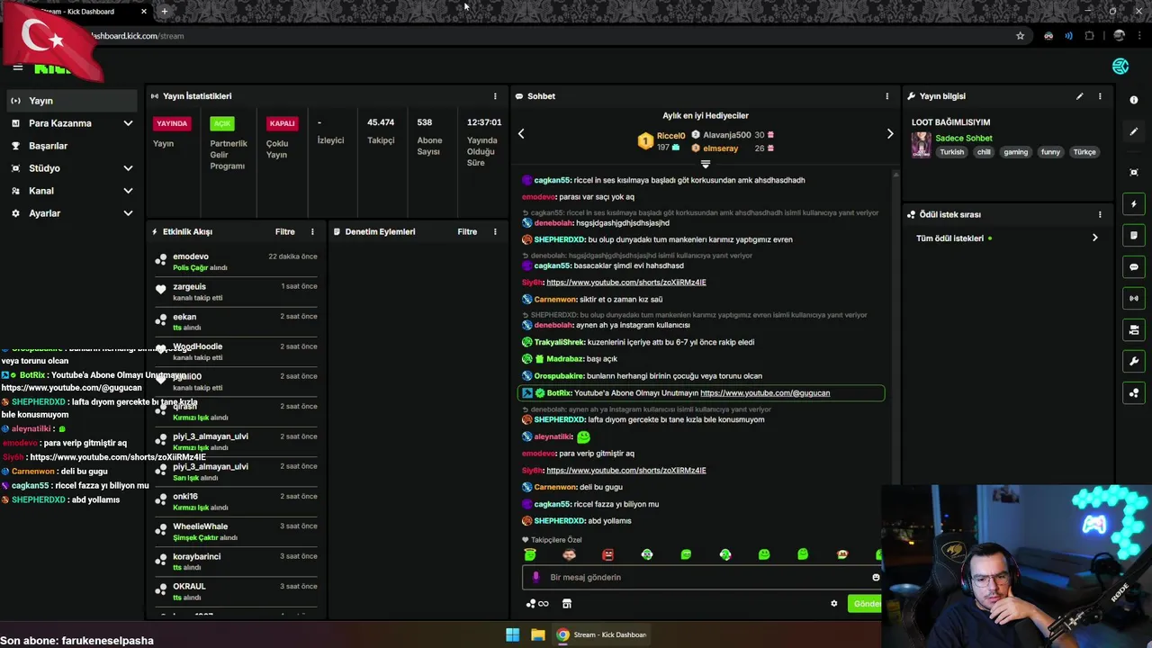Click the Bir mesaj gönderin input field
This screenshot has height=648, width=1152.
pyautogui.click(x=702, y=577)
